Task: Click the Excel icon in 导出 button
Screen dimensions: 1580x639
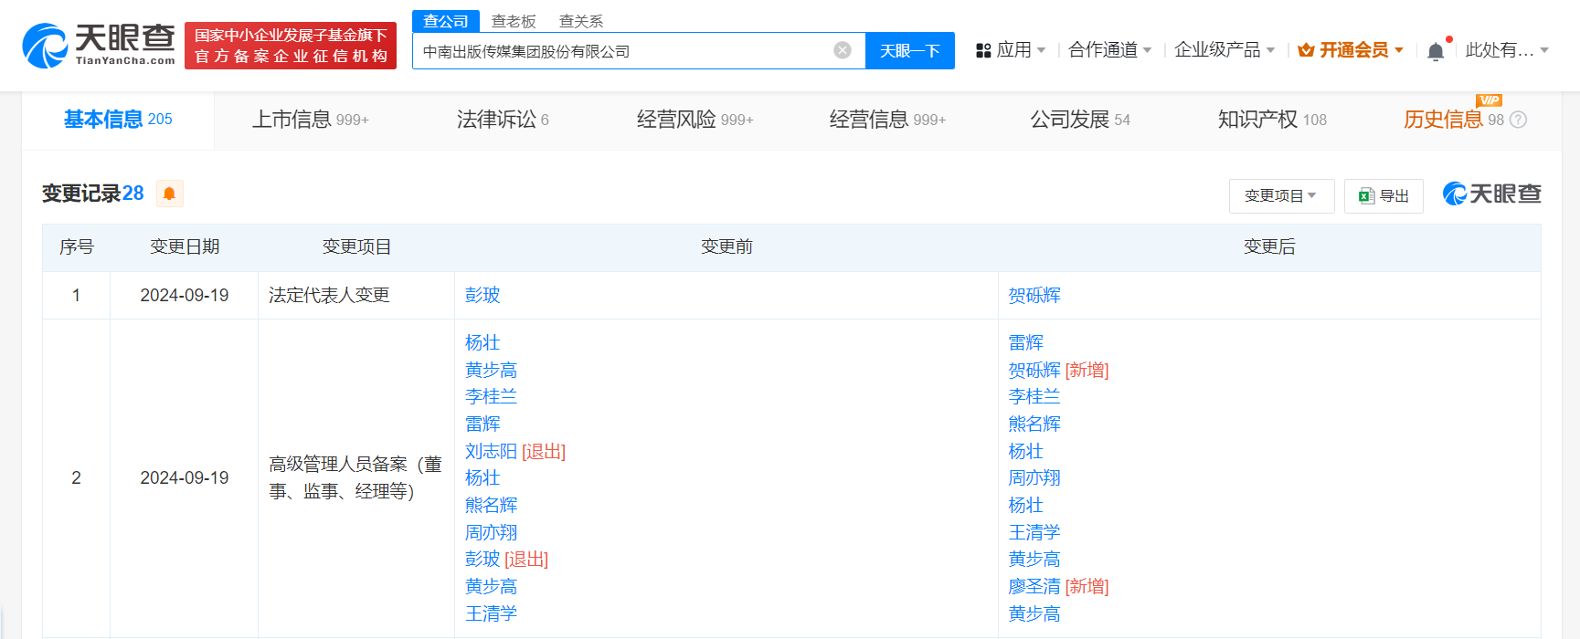Action: tap(1366, 196)
